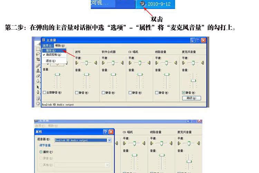Open the 混音器 device dropdown
259x173 pixels.
click(x=109, y=140)
